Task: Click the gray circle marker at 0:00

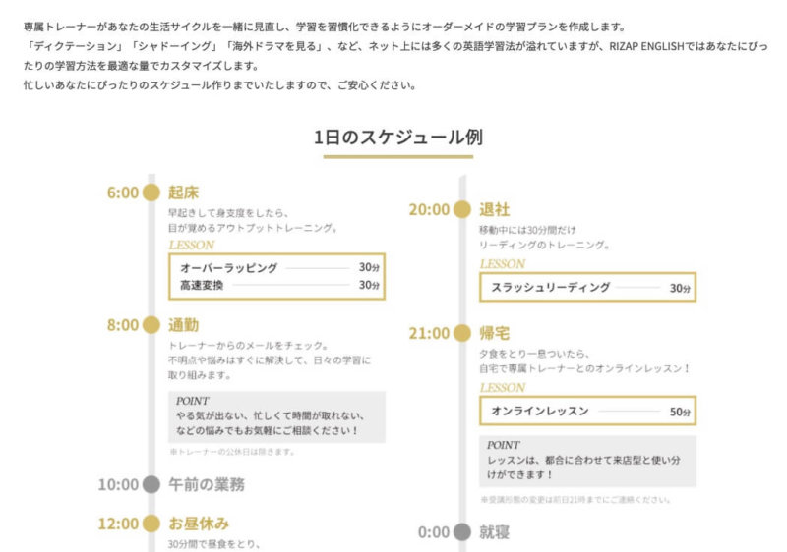Action: click(x=461, y=532)
